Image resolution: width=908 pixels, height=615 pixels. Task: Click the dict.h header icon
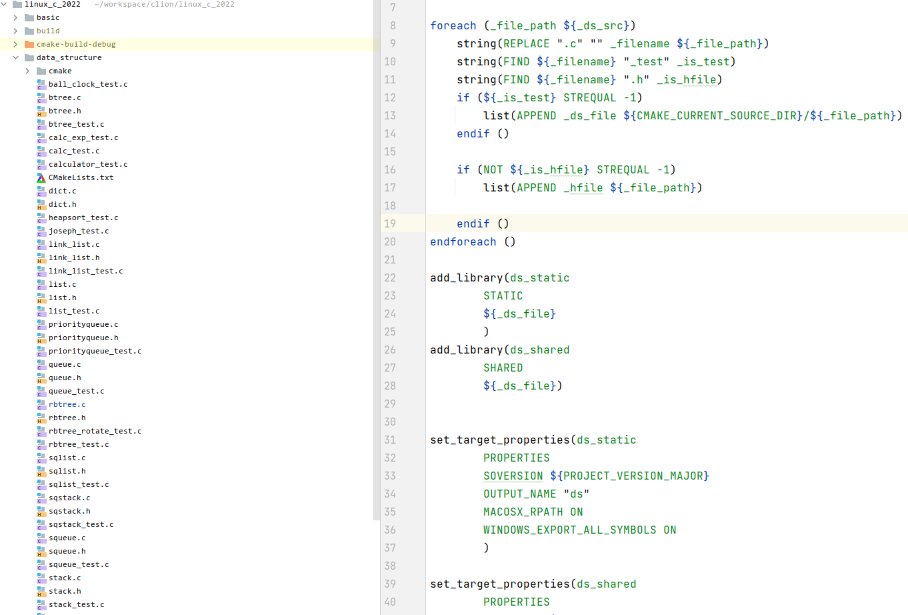41,204
